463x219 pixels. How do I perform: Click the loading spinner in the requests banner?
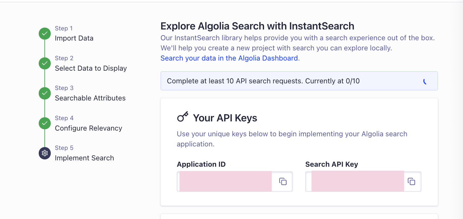pos(425,81)
